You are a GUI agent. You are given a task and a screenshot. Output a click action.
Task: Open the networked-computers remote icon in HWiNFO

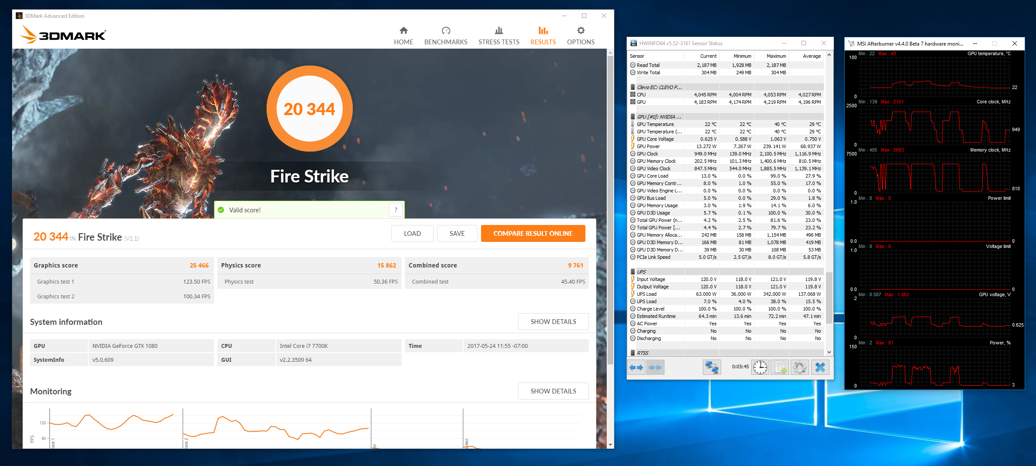pos(712,367)
